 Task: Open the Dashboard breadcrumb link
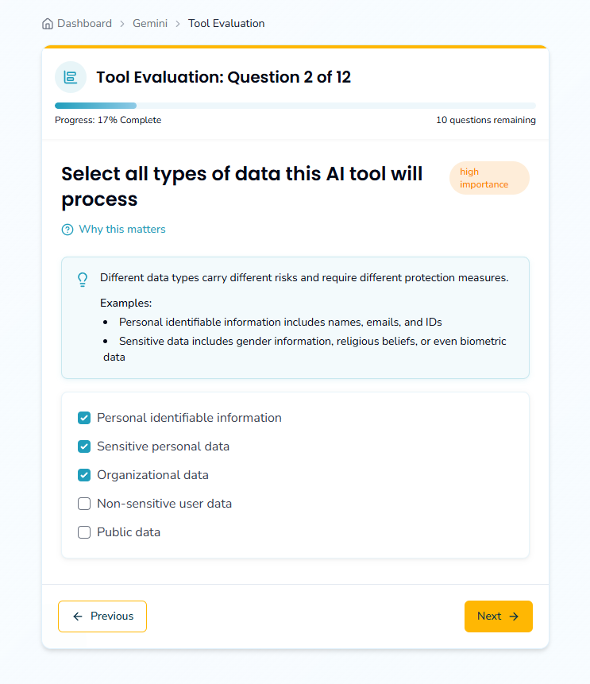pyautogui.click(x=84, y=24)
